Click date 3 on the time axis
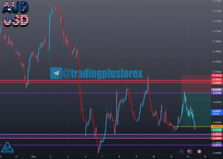Screen dimensions: 223x159 pos(68,157)
